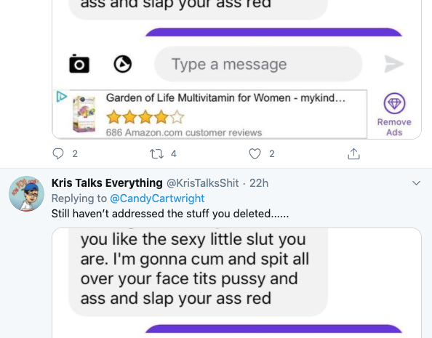Open the tweet options chevron dropdown
The image size is (432, 338).
[416, 183]
